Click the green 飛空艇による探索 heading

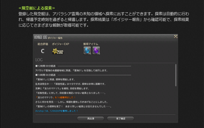point(37,8)
